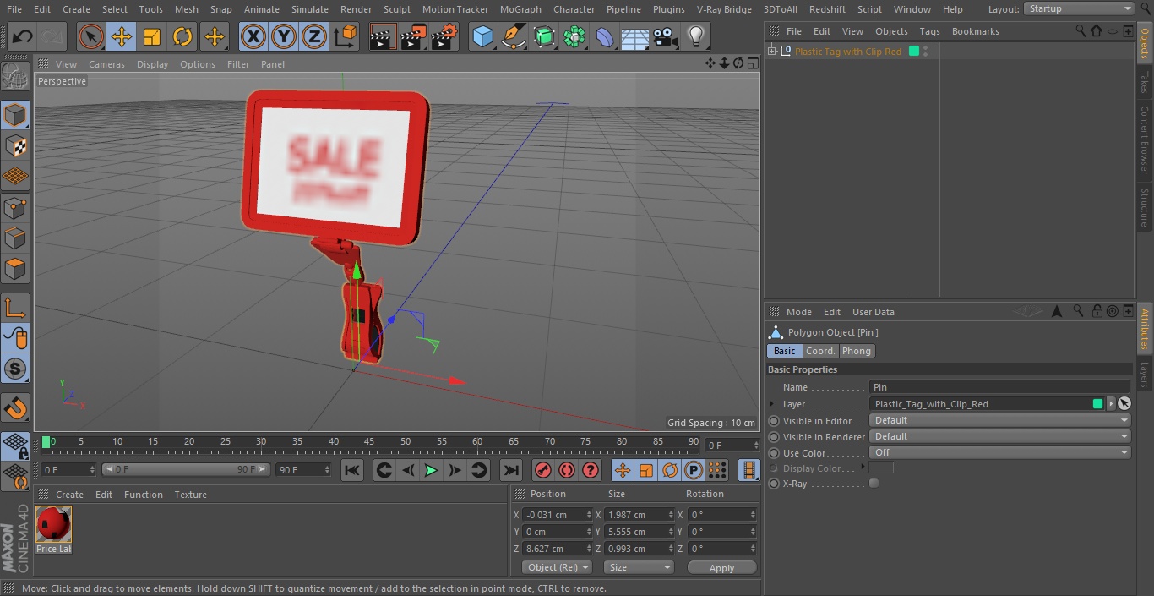
Task: Toggle the X-Ray checkbox
Action: click(x=874, y=484)
